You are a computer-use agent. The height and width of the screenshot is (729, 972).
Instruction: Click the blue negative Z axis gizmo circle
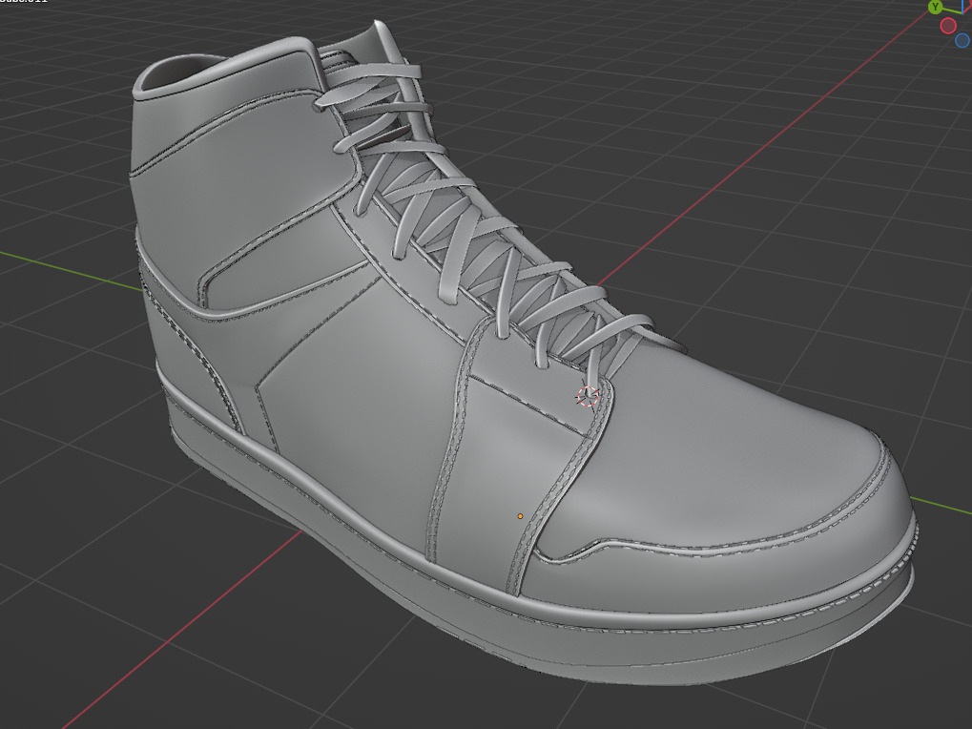(962, 40)
